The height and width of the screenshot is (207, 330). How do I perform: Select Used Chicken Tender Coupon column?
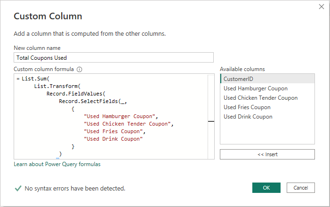pos(260,98)
